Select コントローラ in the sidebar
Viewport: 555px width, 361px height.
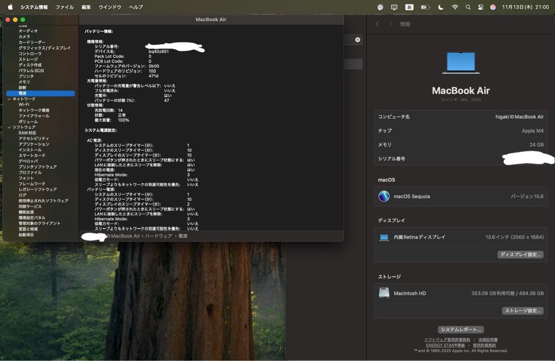click(x=30, y=54)
